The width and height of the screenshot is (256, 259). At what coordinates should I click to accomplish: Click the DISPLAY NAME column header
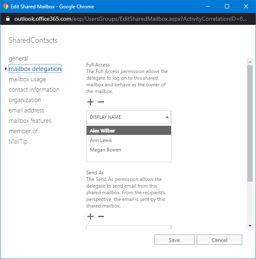[129, 117]
